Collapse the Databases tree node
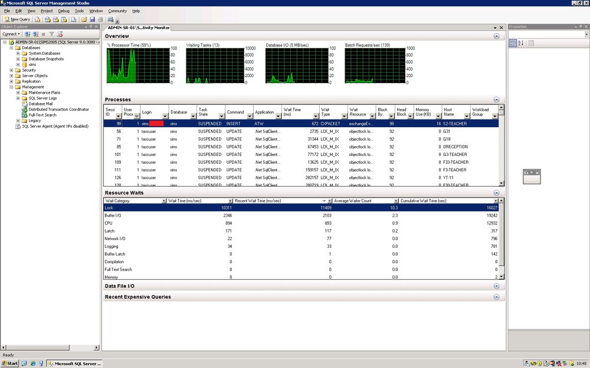Image resolution: width=590 pixels, height=368 pixels. click(x=11, y=48)
